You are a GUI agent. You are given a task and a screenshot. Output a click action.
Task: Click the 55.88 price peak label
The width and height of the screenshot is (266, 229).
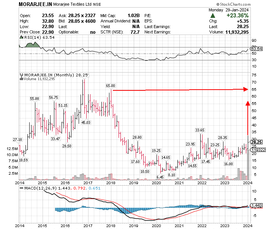[x=35, y=98]
